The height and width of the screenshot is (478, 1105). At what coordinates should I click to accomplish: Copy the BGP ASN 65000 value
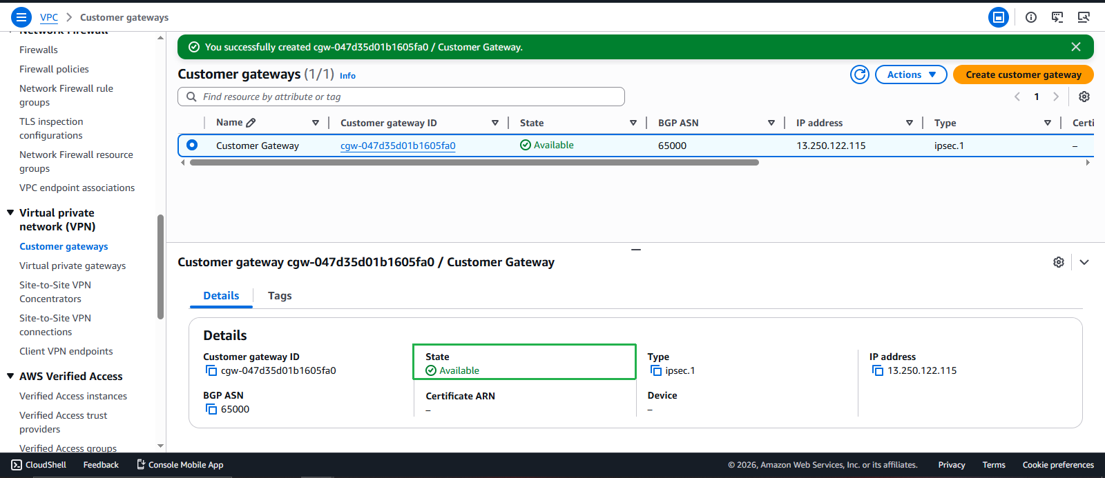(211, 409)
